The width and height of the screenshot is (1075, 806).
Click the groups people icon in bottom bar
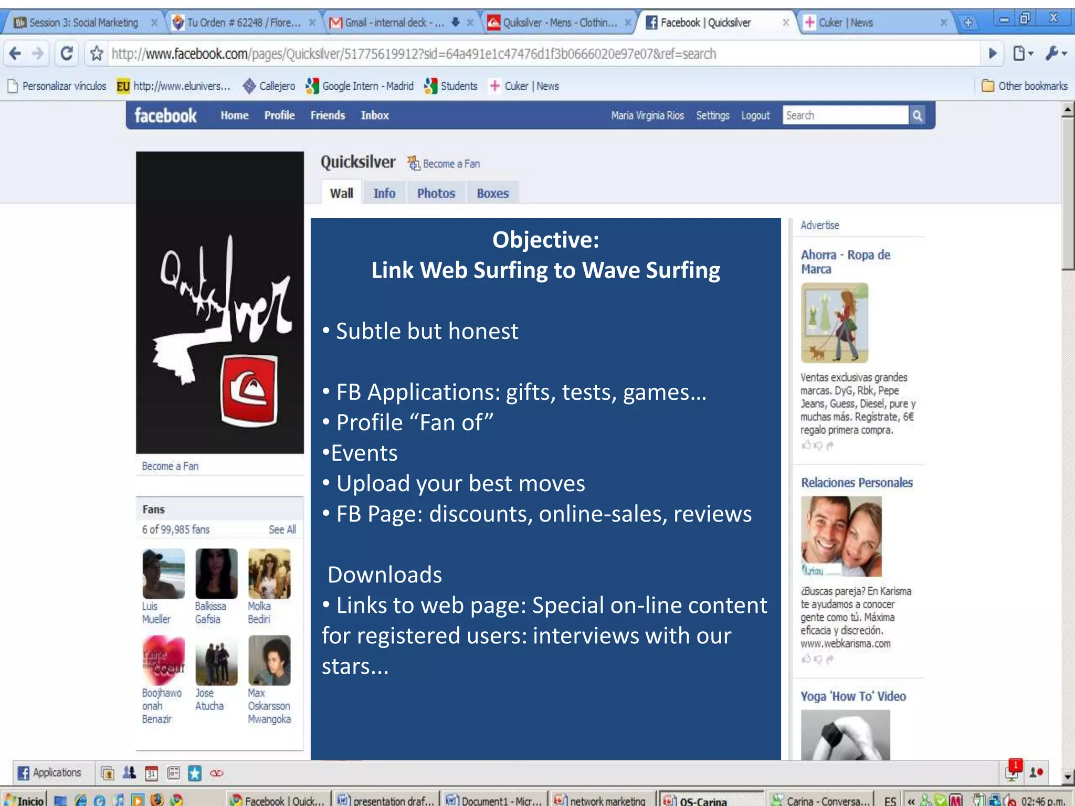pos(129,772)
